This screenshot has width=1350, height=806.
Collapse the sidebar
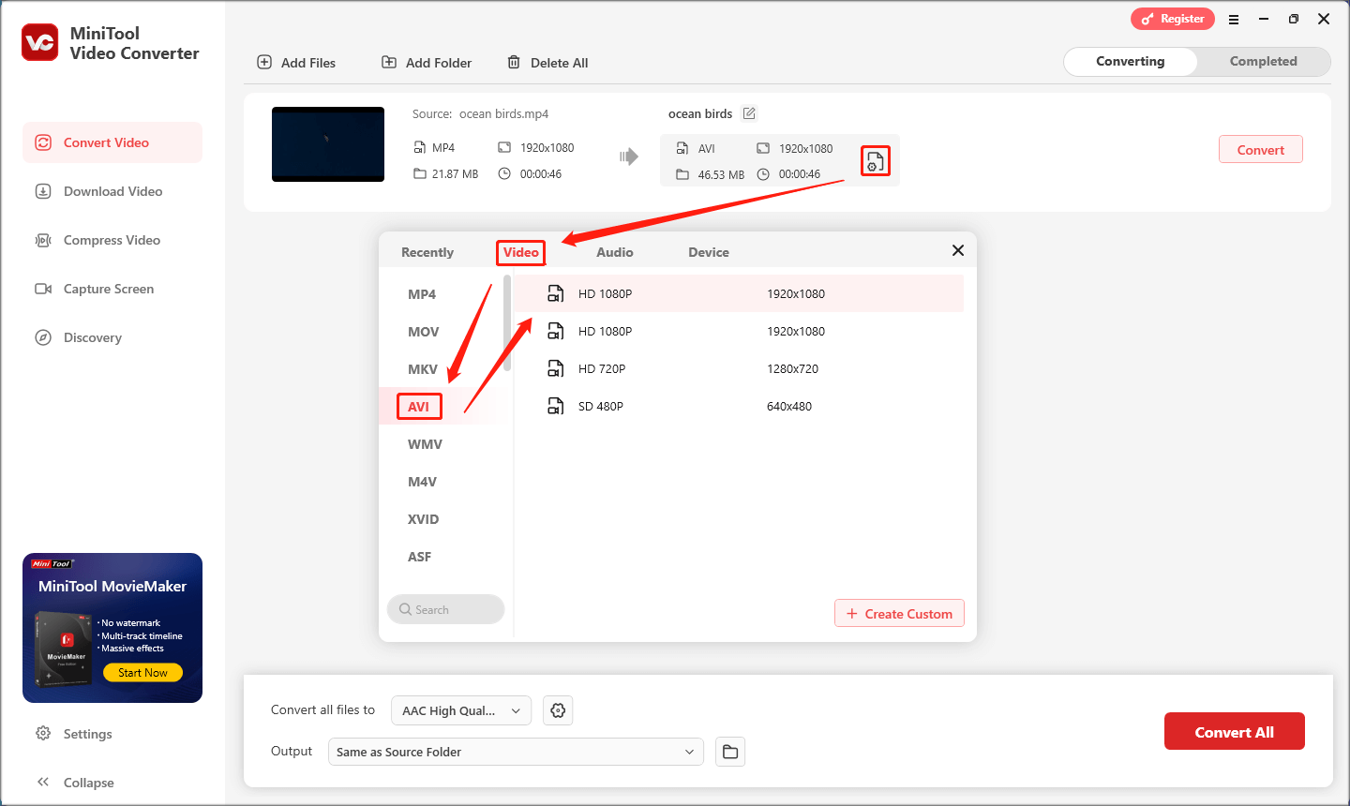coord(75,783)
